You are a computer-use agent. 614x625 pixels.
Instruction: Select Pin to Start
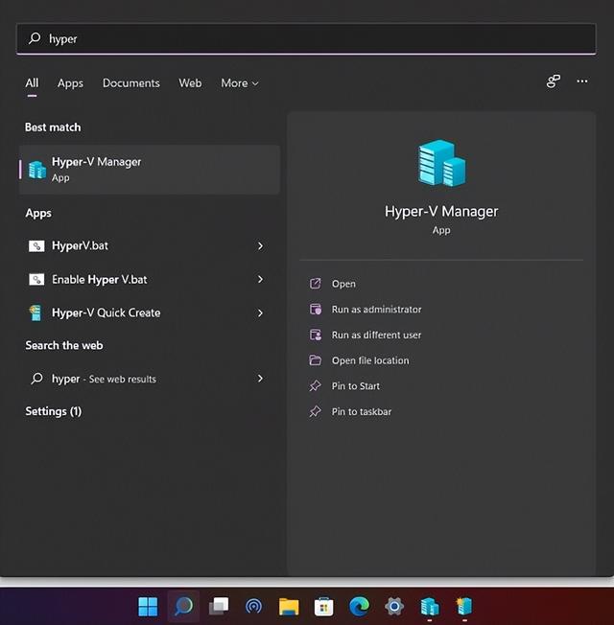[356, 385]
